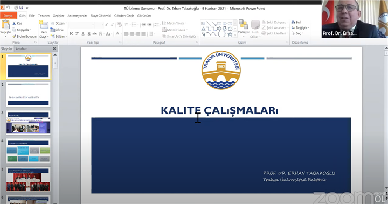Screen dimensions: 388x204
Task: Open Hızlı Stiller quick styles icon
Action: click(x=255, y=29)
